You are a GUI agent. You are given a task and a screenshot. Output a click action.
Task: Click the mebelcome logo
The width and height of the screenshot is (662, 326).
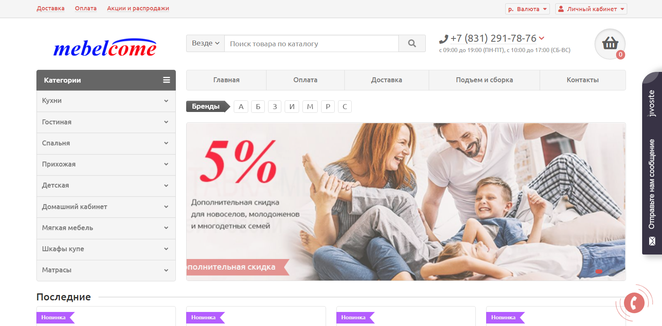click(105, 48)
